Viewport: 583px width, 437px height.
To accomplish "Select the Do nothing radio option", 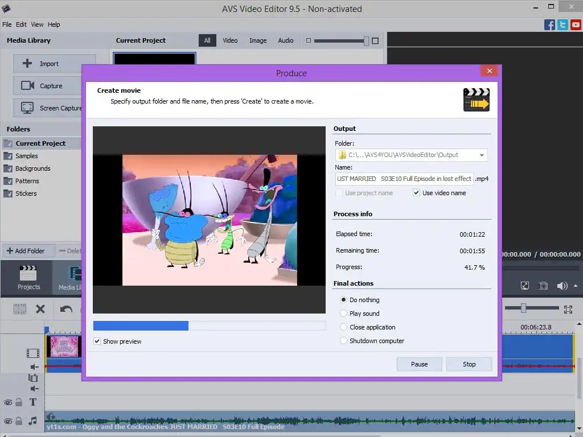I will [x=343, y=299].
